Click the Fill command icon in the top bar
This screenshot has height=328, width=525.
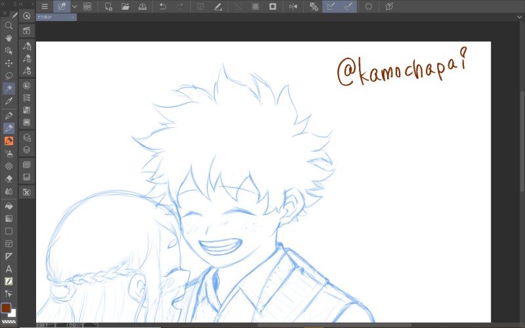(218, 7)
